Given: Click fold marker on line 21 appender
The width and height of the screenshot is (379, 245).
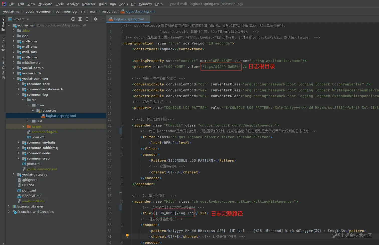Looking at the screenshot, I should pos(122,125).
